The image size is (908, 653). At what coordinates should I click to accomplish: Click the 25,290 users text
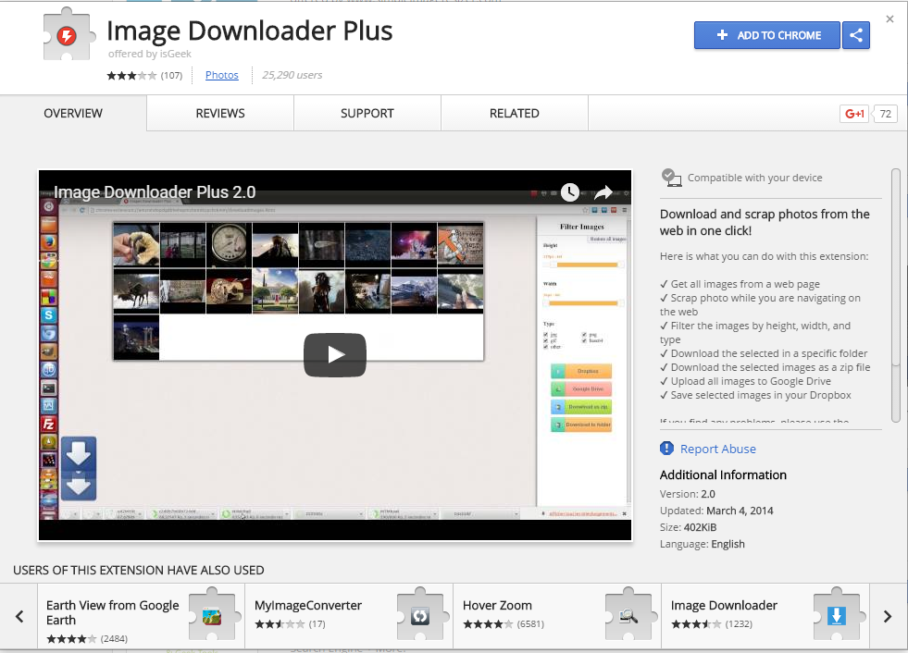pos(292,75)
